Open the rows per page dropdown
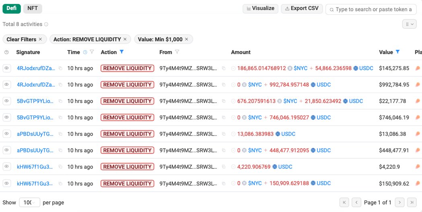This screenshot has height=212, width=422. 29,202
